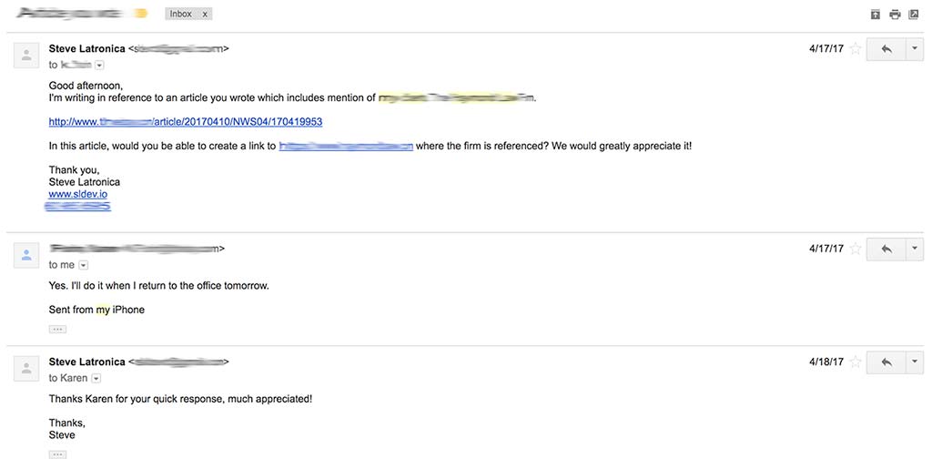
Task: Star the reply sent from iPhone
Action: (856, 249)
